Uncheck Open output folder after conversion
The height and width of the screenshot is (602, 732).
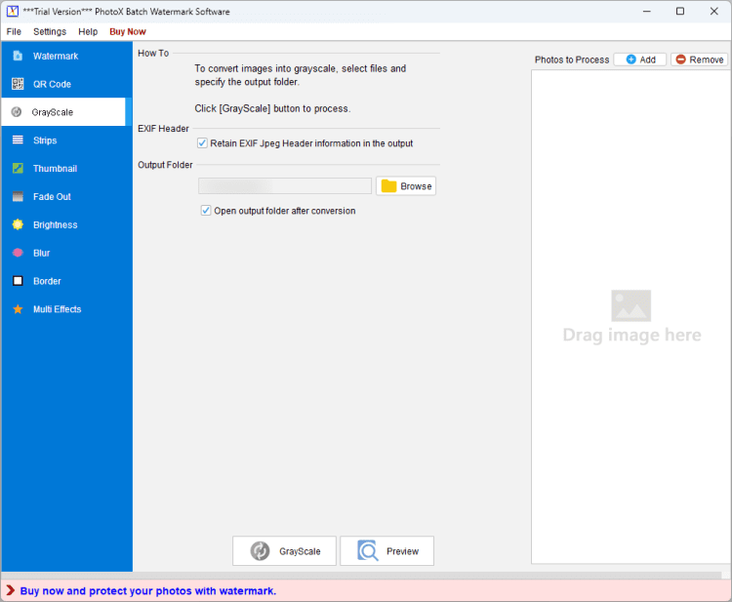[x=206, y=211]
